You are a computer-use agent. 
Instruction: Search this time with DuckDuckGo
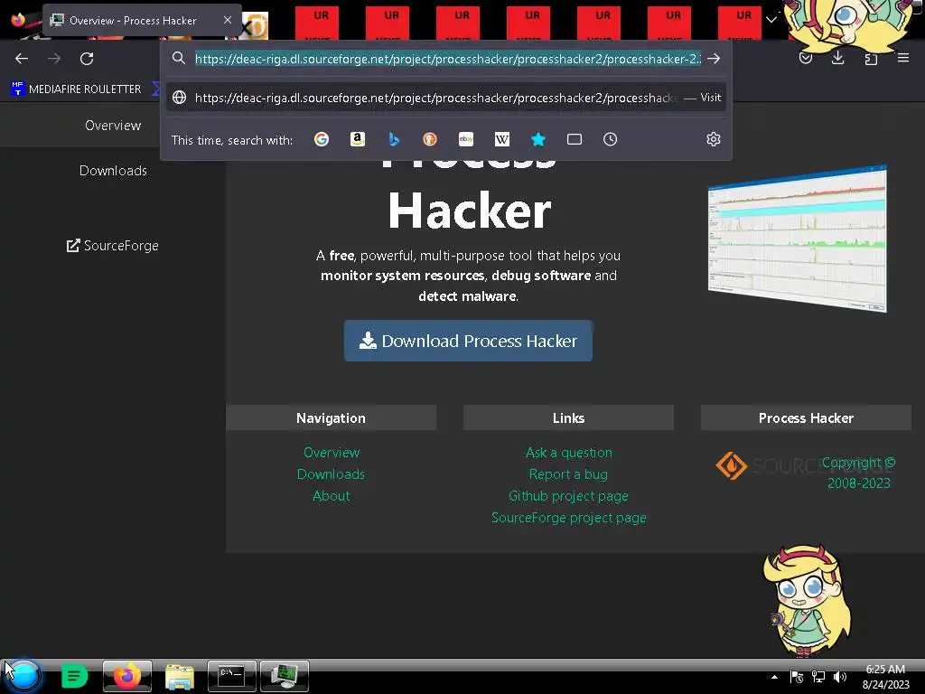point(430,139)
